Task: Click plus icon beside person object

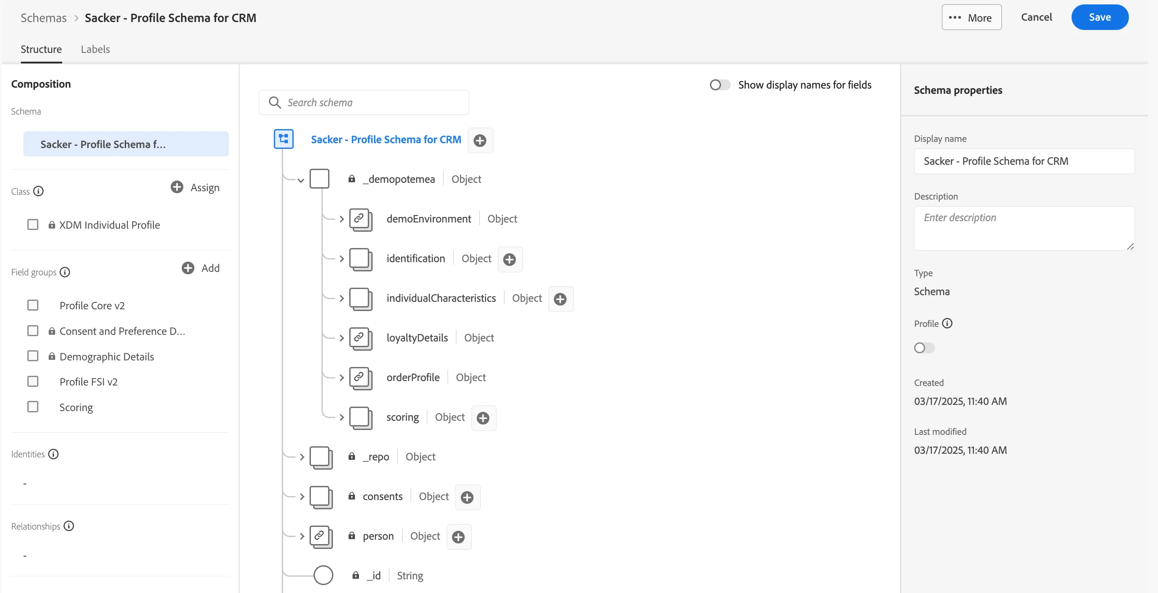Action: [x=459, y=537]
